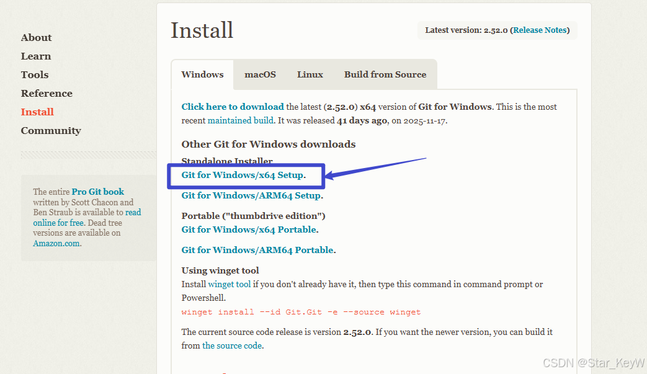Open the Reference sidebar link
This screenshot has width=647, height=374.
point(47,93)
